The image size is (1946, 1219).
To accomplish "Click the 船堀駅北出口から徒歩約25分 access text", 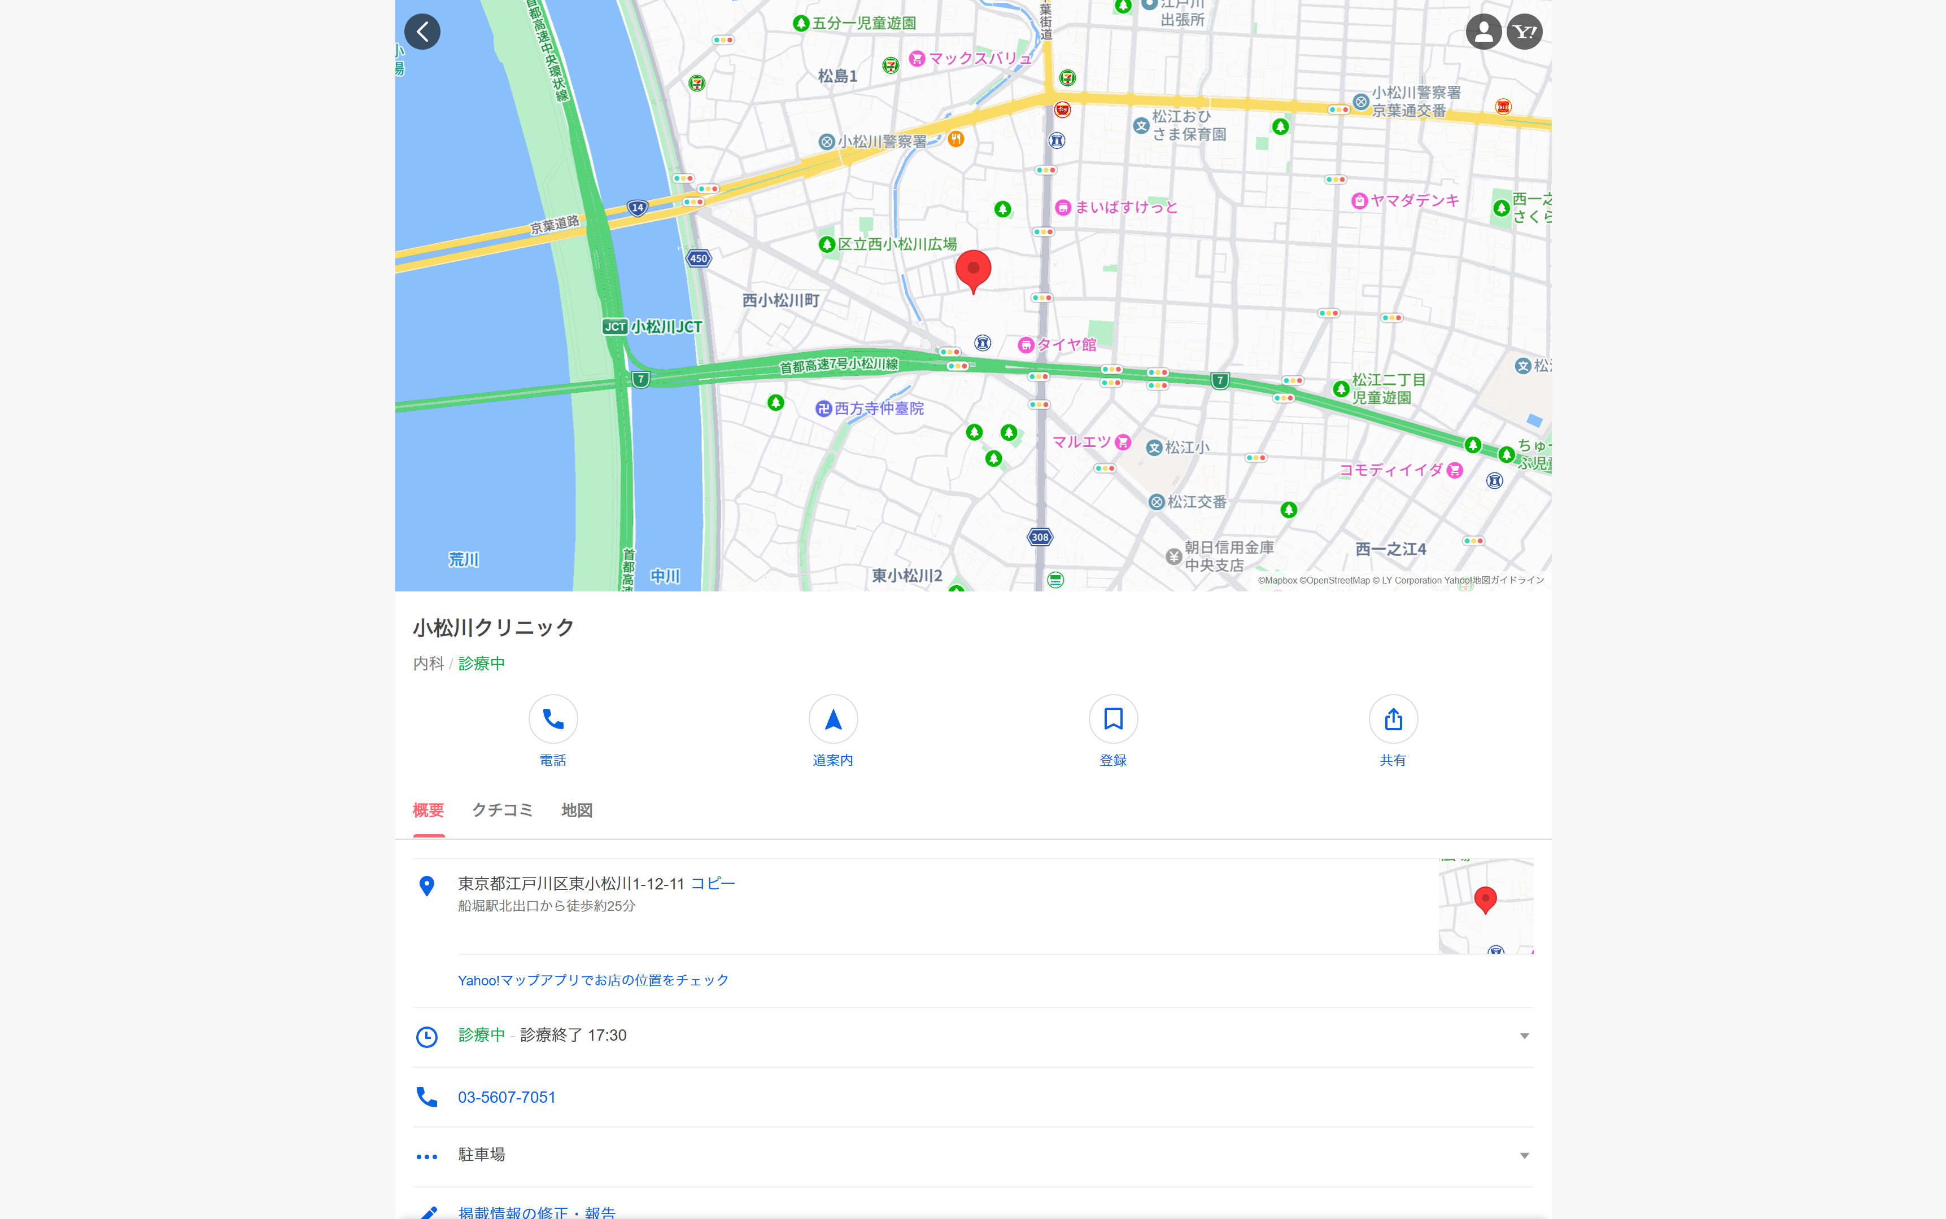I will 546,906.
